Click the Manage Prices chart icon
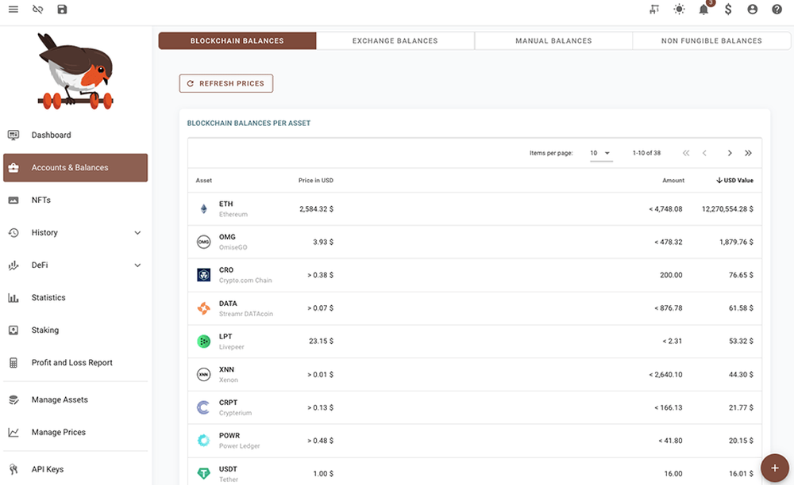 (13, 433)
